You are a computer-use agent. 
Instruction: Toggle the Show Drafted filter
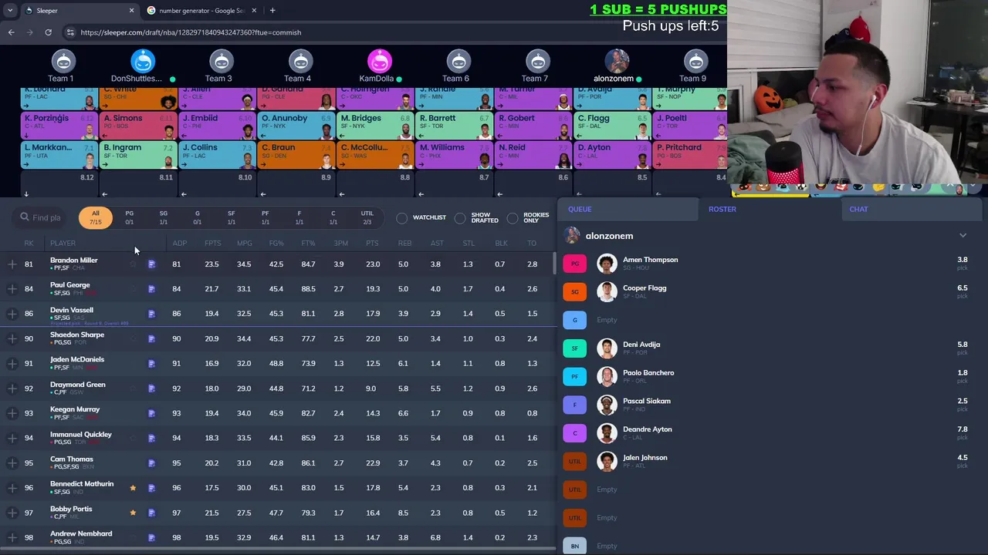(x=460, y=218)
